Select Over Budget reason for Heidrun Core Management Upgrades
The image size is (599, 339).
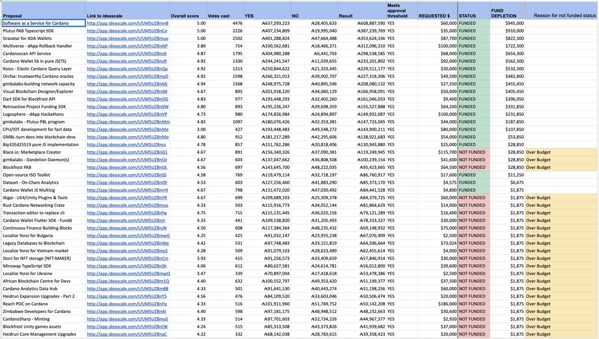point(561,335)
